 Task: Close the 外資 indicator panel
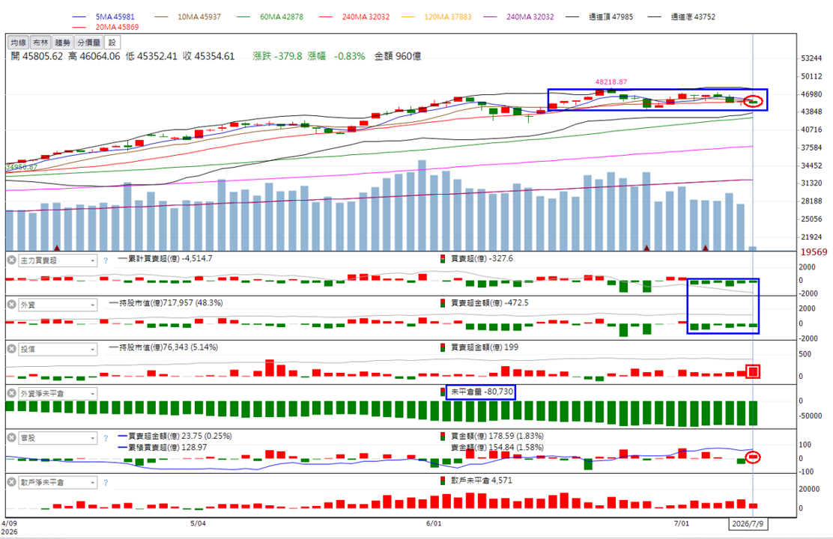[x=12, y=304]
